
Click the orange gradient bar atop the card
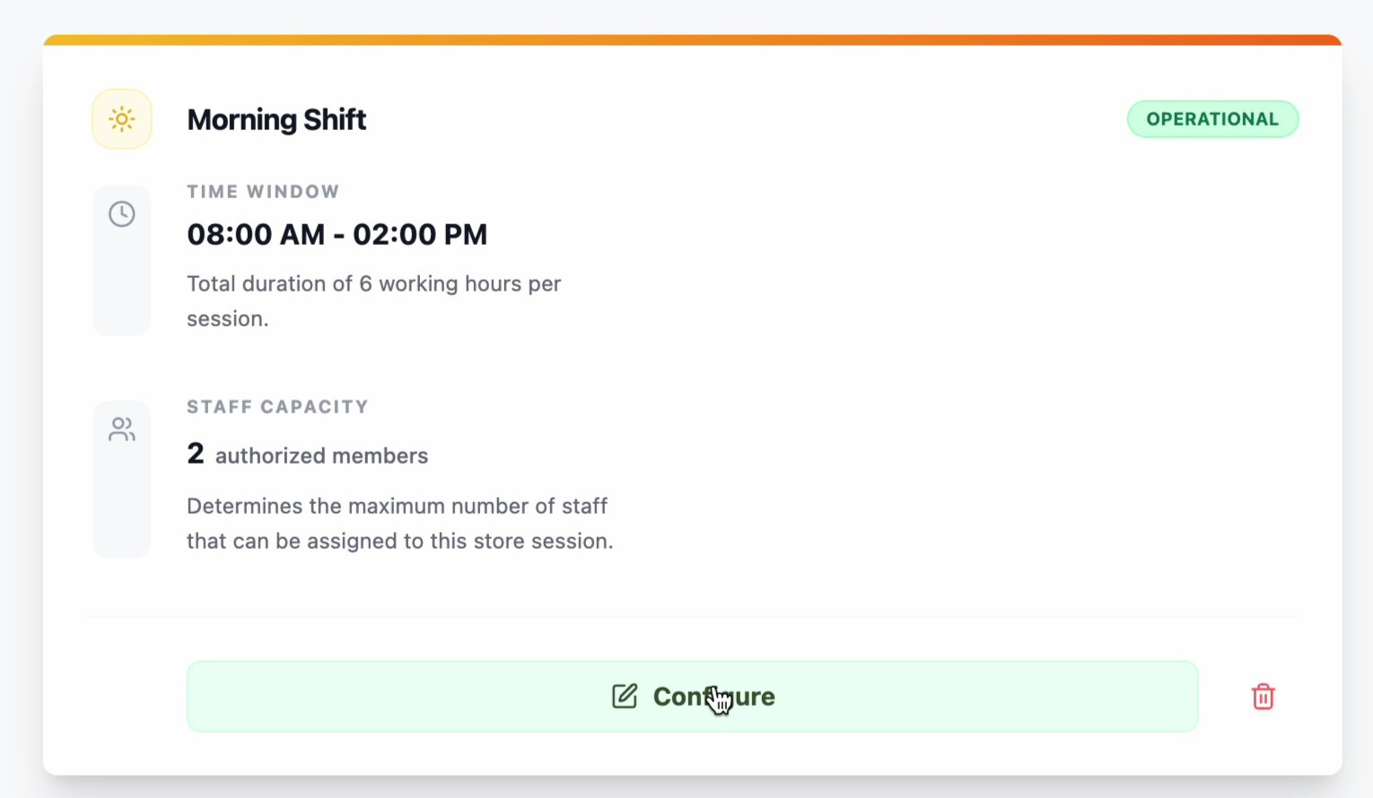(x=692, y=40)
